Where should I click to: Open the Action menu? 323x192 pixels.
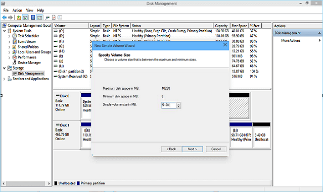(17, 10)
